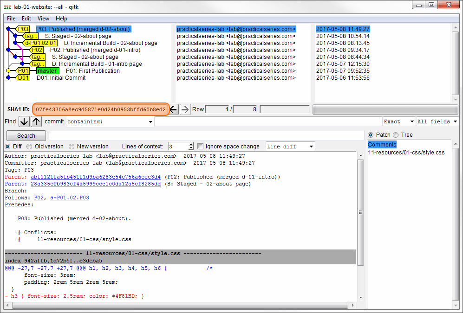Click the progress bar beside the Row fields
Viewport: 463px width, 313px height.
click(x=385, y=109)
